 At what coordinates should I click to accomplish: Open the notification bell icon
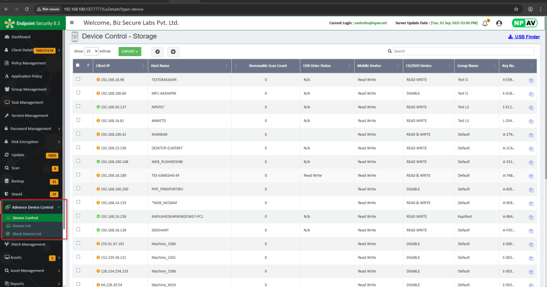point(485,23)
